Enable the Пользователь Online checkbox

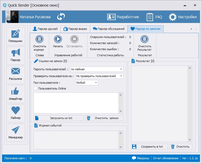click(x=36, y=88)
